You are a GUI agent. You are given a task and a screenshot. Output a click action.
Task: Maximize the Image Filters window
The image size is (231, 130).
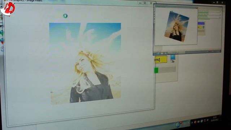(x=145, y=3)
